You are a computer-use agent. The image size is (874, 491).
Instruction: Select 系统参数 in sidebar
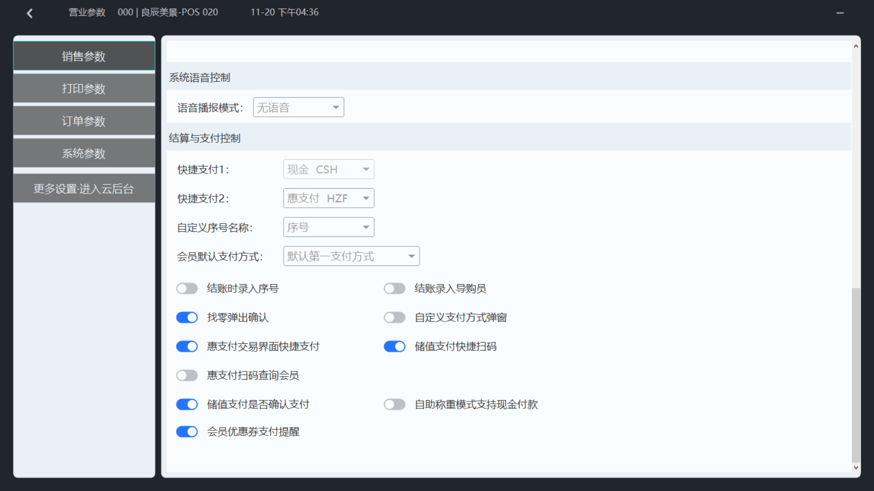pos(84,154)
